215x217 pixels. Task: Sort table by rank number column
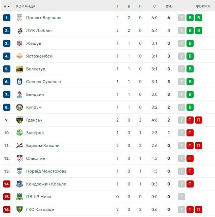click(7, 7)
